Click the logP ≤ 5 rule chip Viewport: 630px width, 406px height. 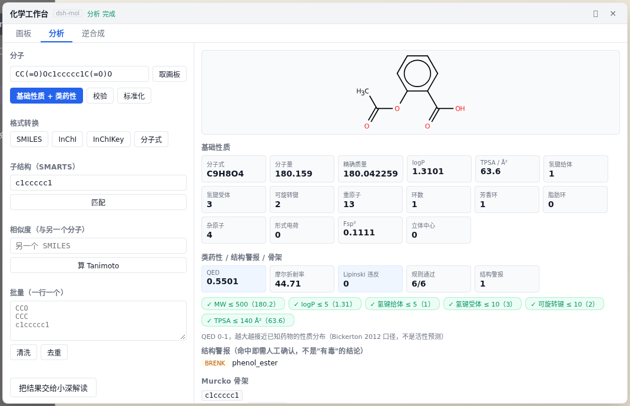pyautogui.click(x=325, y=304)
